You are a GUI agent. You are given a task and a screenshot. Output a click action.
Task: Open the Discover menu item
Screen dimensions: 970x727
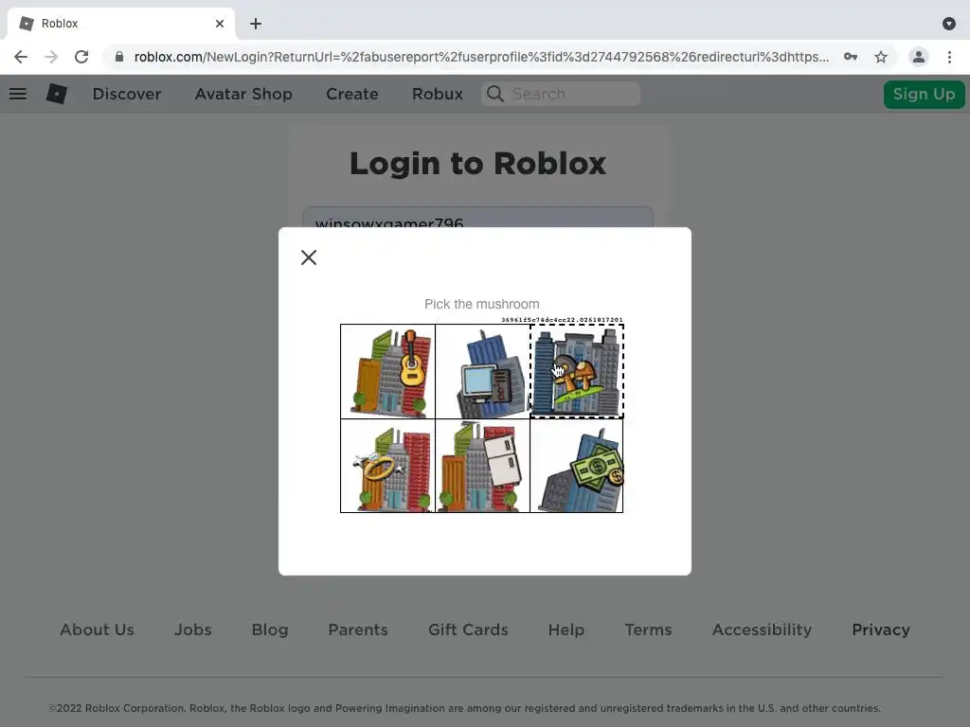(127, 94)
